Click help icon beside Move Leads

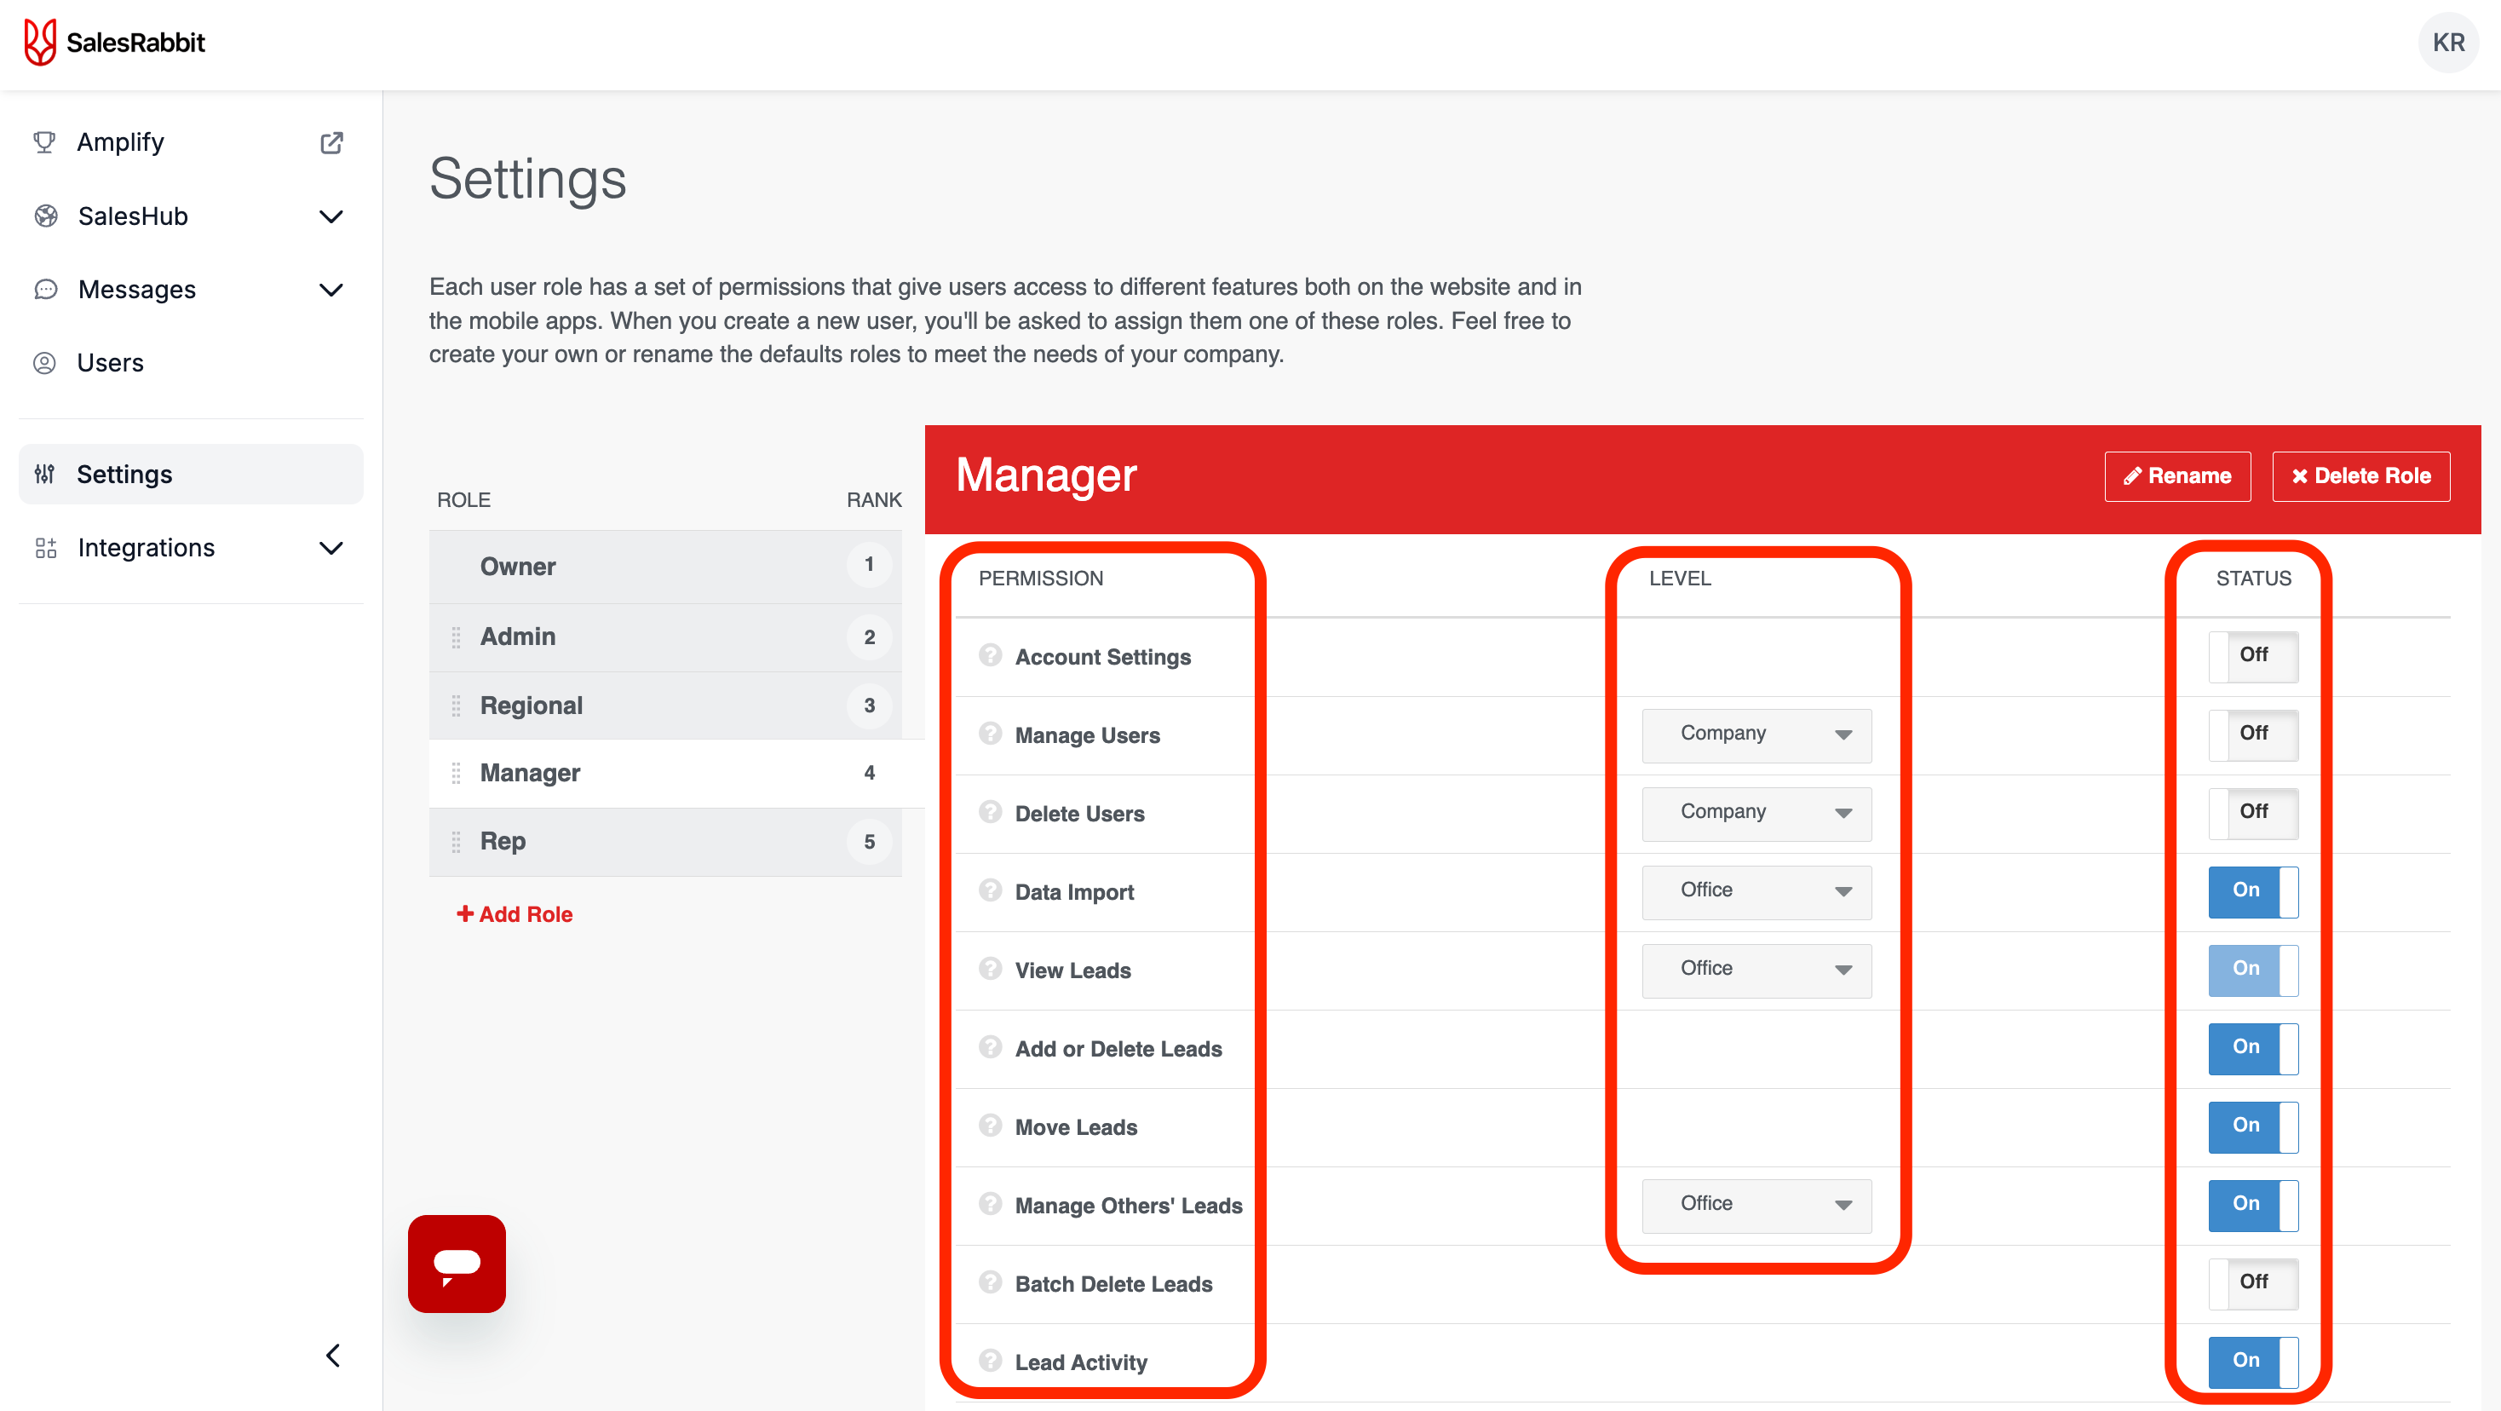click(989, 1126)
